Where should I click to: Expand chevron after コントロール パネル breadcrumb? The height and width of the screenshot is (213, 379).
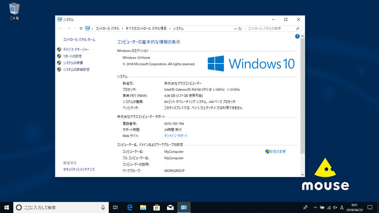point(122,28)
